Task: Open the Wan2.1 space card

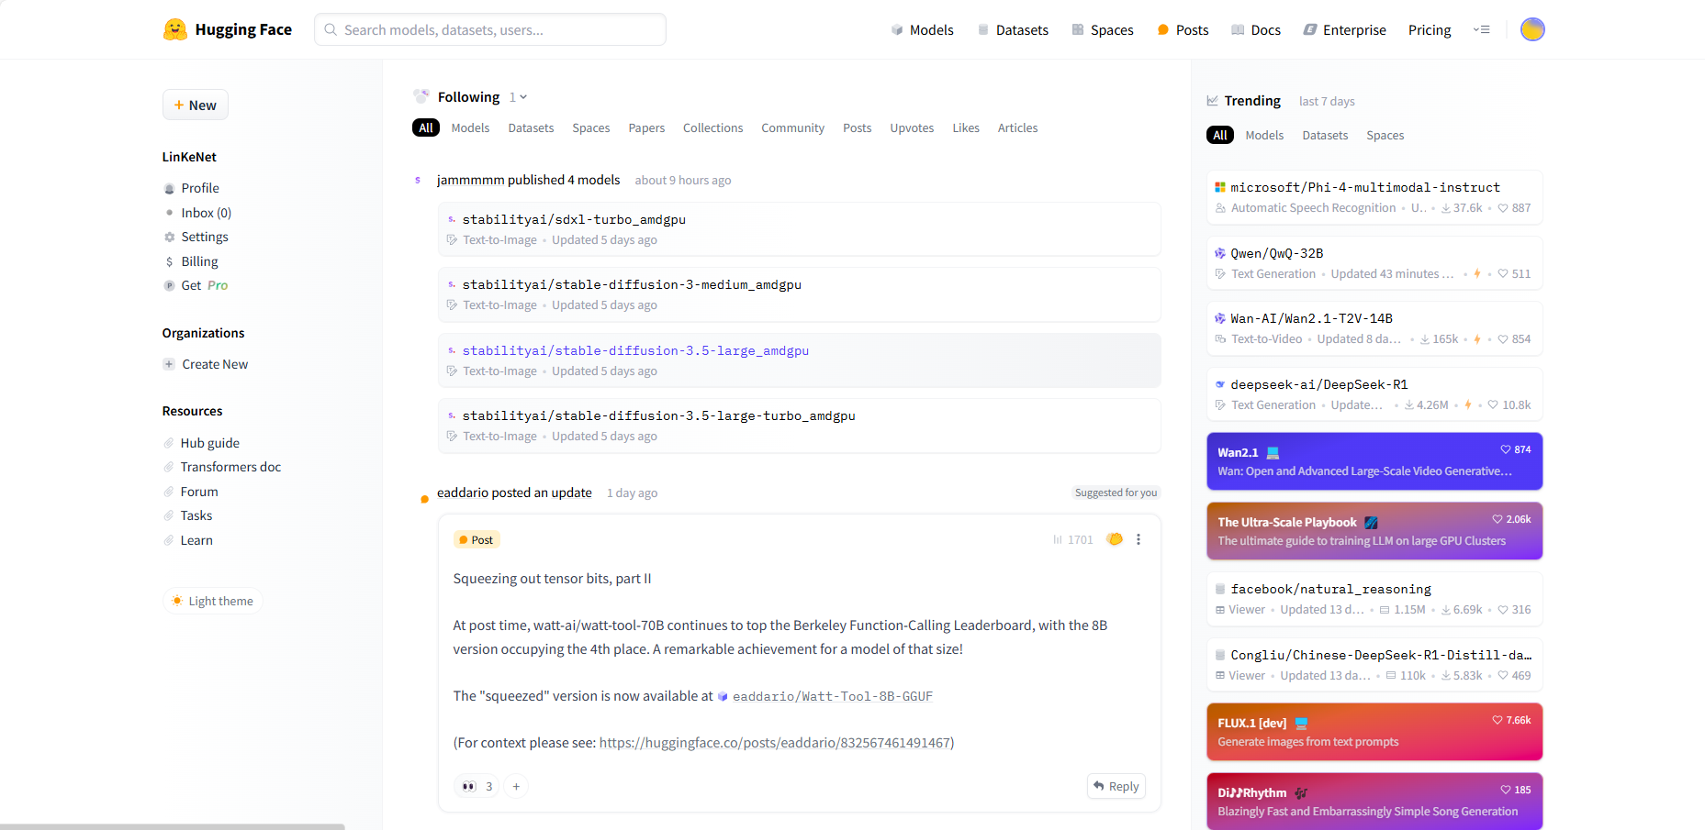Action: 1374,461
